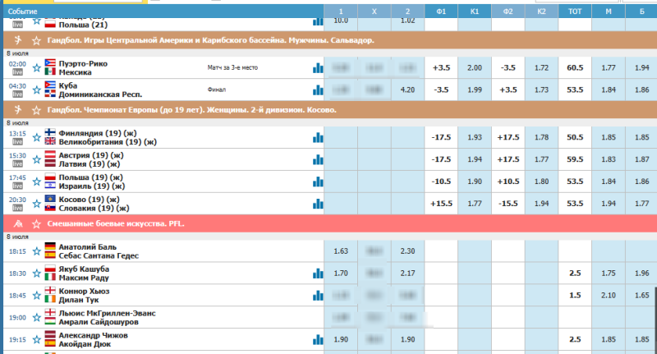Add Коннор Хьюз vs Дилан Тук to favorites

coord(36,296)
